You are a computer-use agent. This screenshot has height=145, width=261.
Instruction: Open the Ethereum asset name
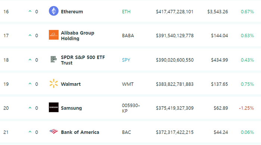[x=72, y=12]
